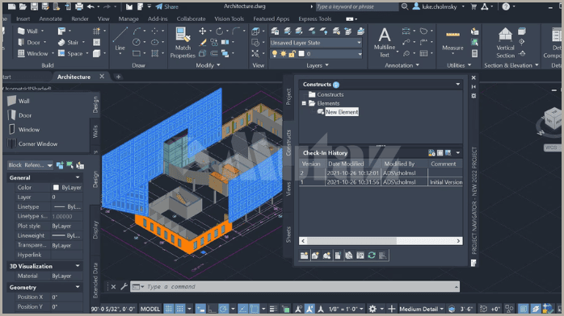Select Wall in Design tool palette

point(19,101)
